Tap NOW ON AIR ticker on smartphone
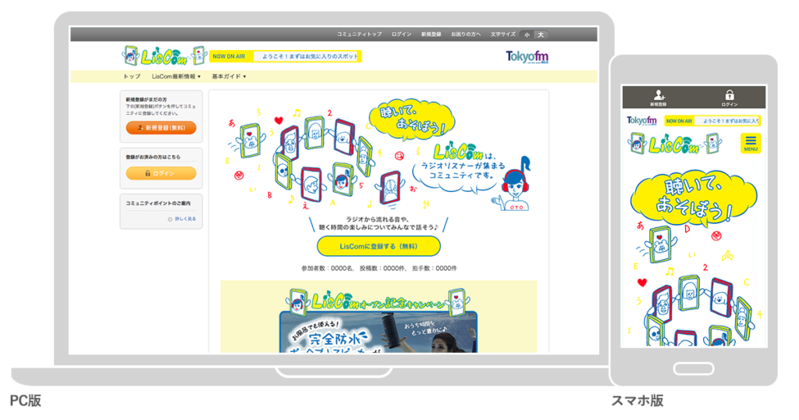799x420 pixels. 712,121
